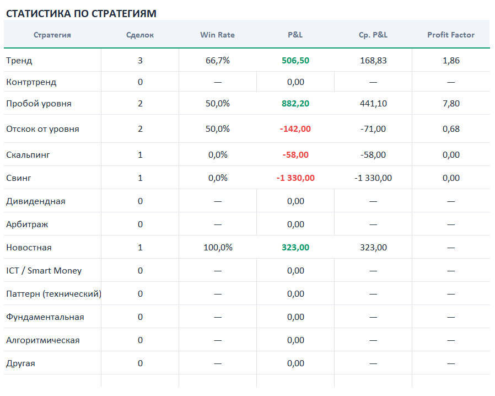495x396 pixels.
Task: Select the Пробой уровня row label
Action: click(x=39, y=104)
